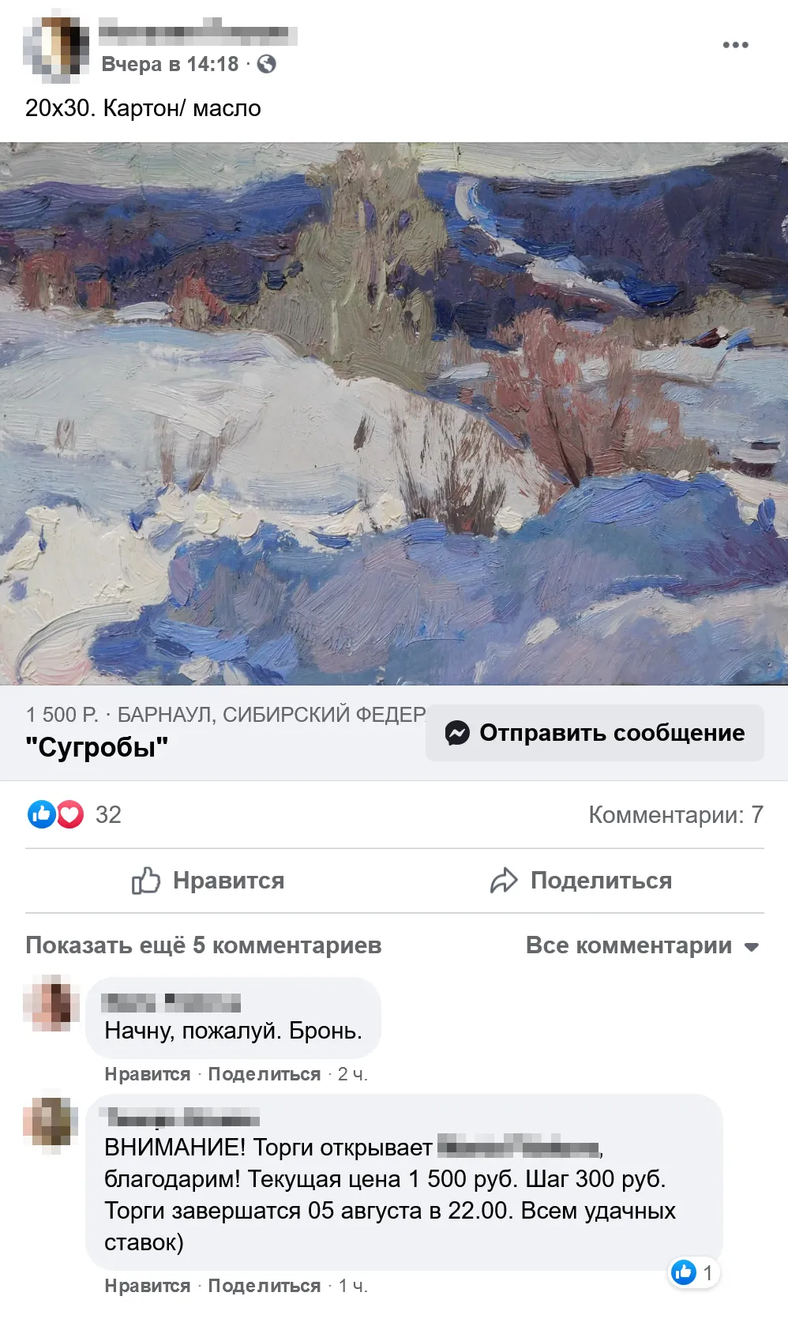Click Нравится under the Бронь comment

pos(148,1074)
